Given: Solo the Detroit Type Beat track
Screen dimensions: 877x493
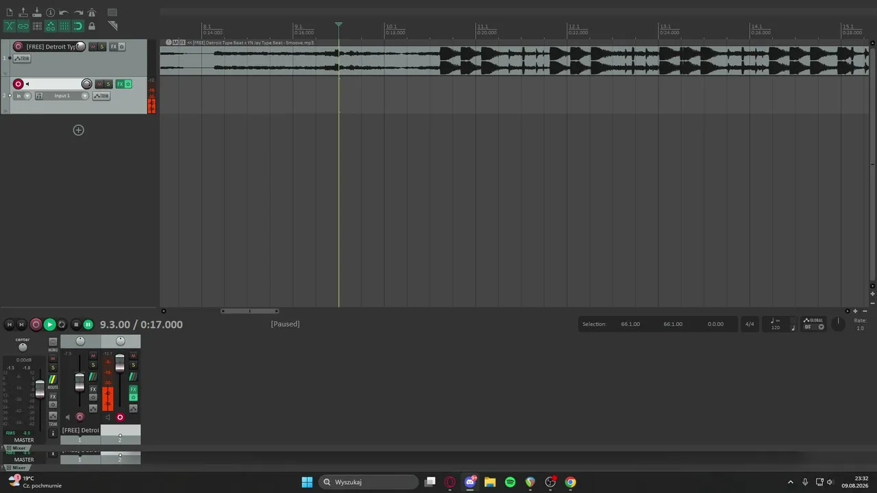Looking at the screenshot, I should [102, 47].
